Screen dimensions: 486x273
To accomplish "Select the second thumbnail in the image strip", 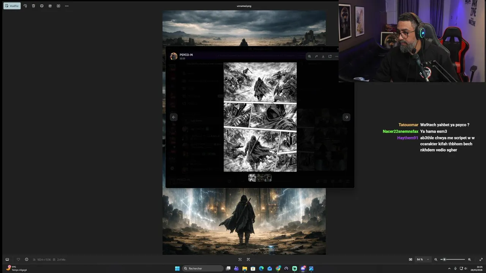I will [260, 178].
